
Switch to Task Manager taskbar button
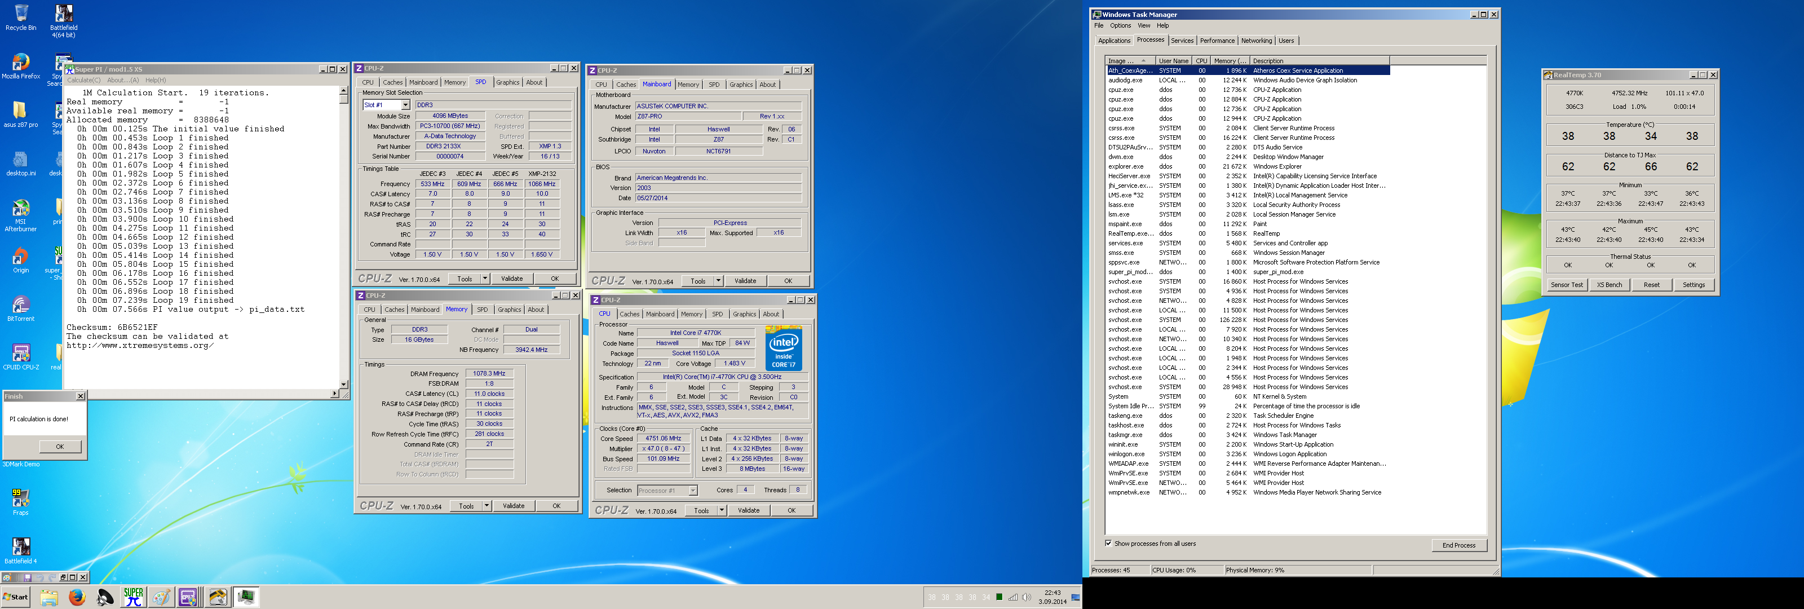pos(245,597)
